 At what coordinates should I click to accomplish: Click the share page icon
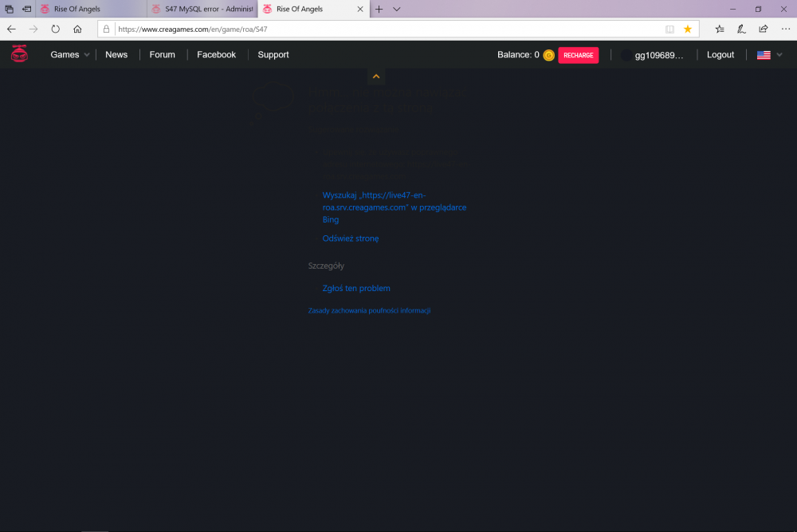[x=763, y=29]
